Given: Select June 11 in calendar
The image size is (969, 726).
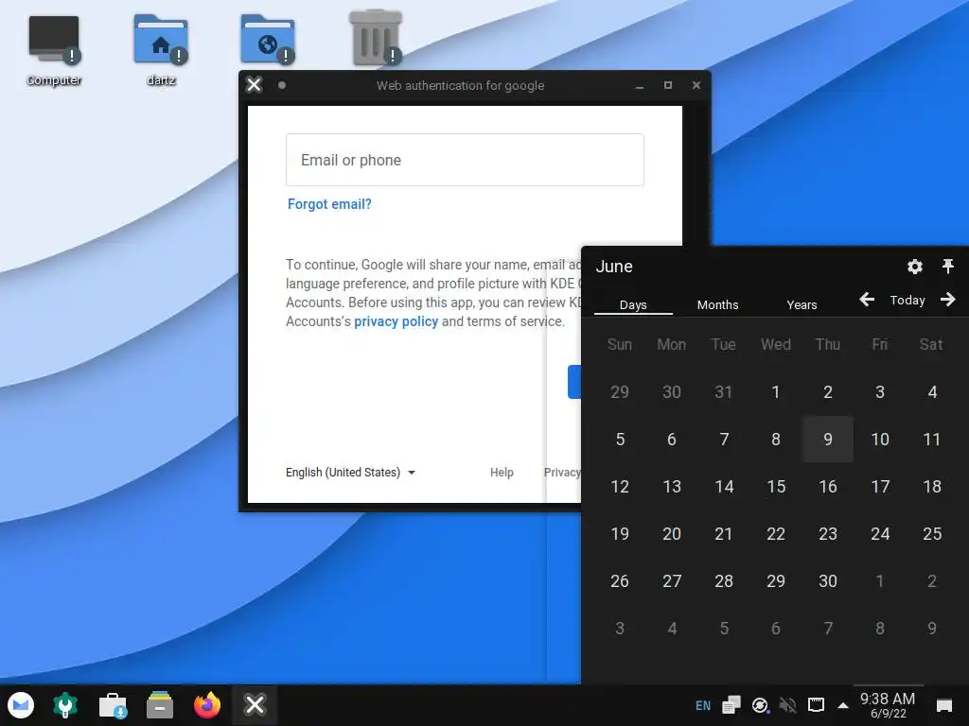Looking at the screenshot, I should click(x=932, y=439).
